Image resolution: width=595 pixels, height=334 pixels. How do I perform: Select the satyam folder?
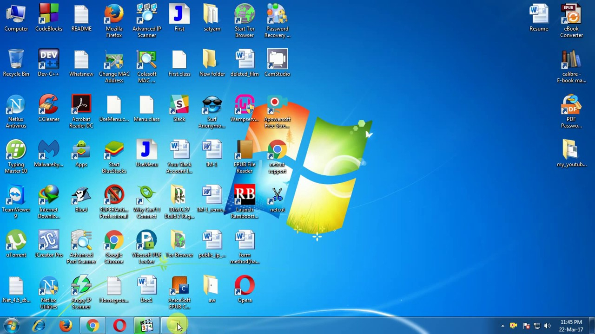[x=212, y=19]
